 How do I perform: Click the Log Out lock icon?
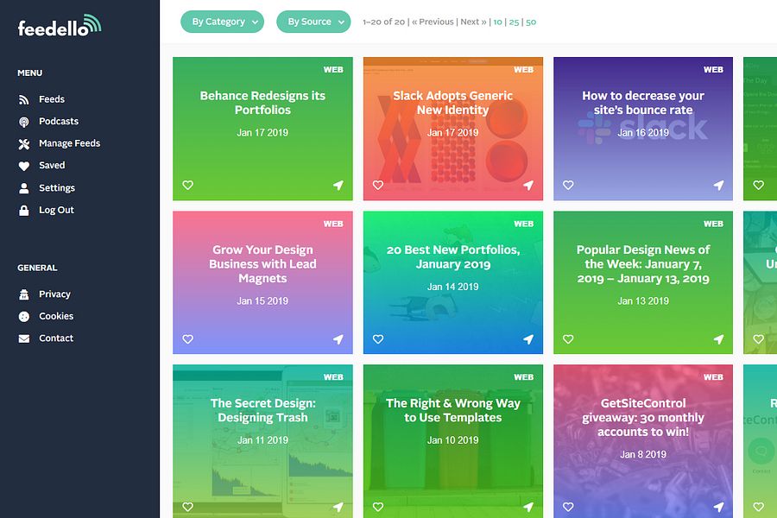(24, 210)
